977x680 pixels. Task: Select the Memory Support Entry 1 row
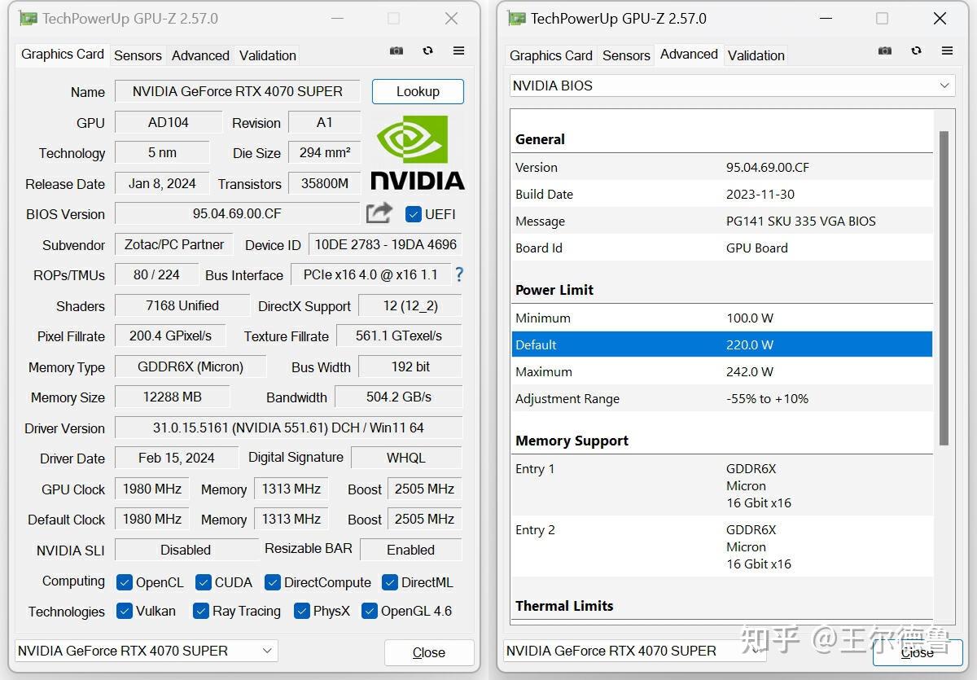pyautogui.click(x=722, y=485)
